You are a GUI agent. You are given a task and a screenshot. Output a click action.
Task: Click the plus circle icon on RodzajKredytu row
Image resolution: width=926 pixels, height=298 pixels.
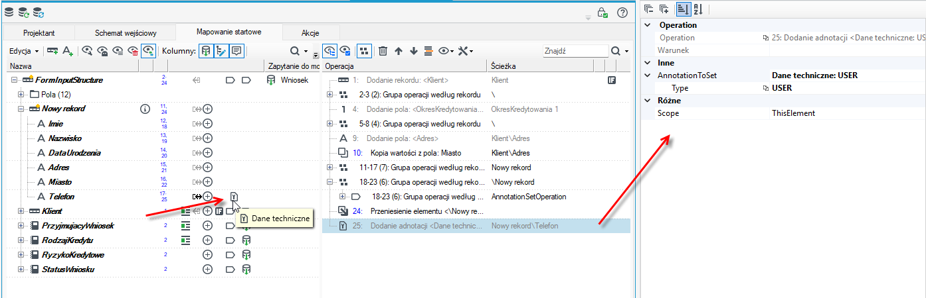(207, 240)
